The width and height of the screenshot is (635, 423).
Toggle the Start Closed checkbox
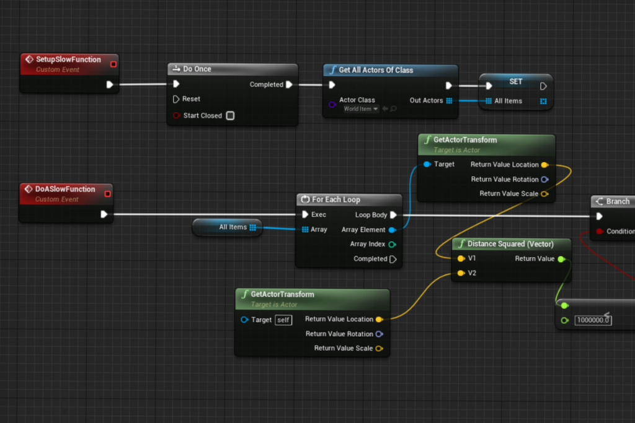click(230, 116)
